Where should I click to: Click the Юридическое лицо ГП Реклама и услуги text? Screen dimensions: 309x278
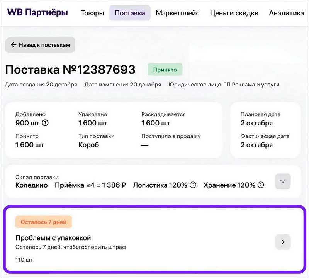tap(224, 85)
